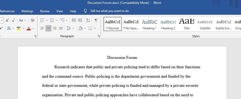Apply the Heading 1 style
Screen dimensions: 241x99
(150, 24)
